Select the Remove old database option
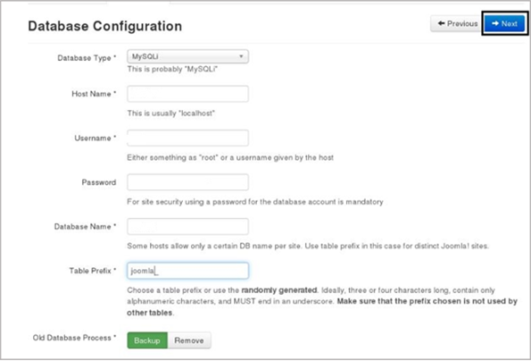The height and width of the screenshot is (361, 531). pos(189,340)
